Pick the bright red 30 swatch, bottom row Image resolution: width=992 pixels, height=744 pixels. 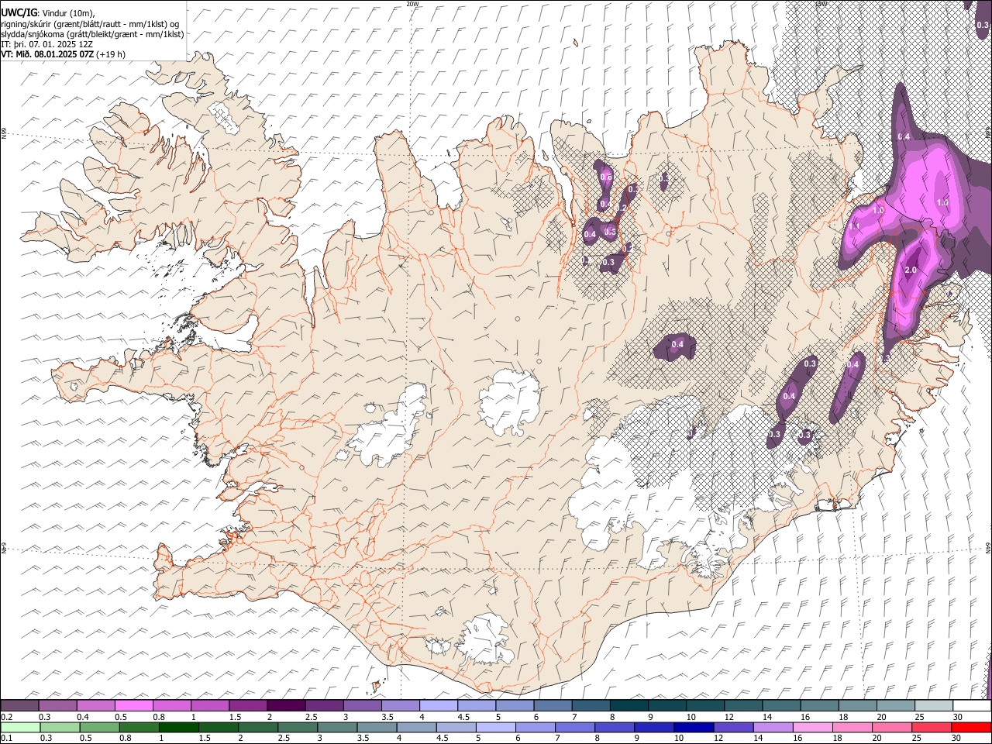(x=972, y=727)
